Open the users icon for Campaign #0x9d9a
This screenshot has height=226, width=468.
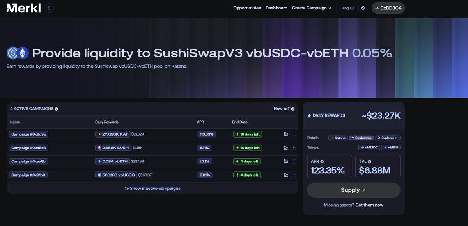pyautogui.click(x=285, y=134)
